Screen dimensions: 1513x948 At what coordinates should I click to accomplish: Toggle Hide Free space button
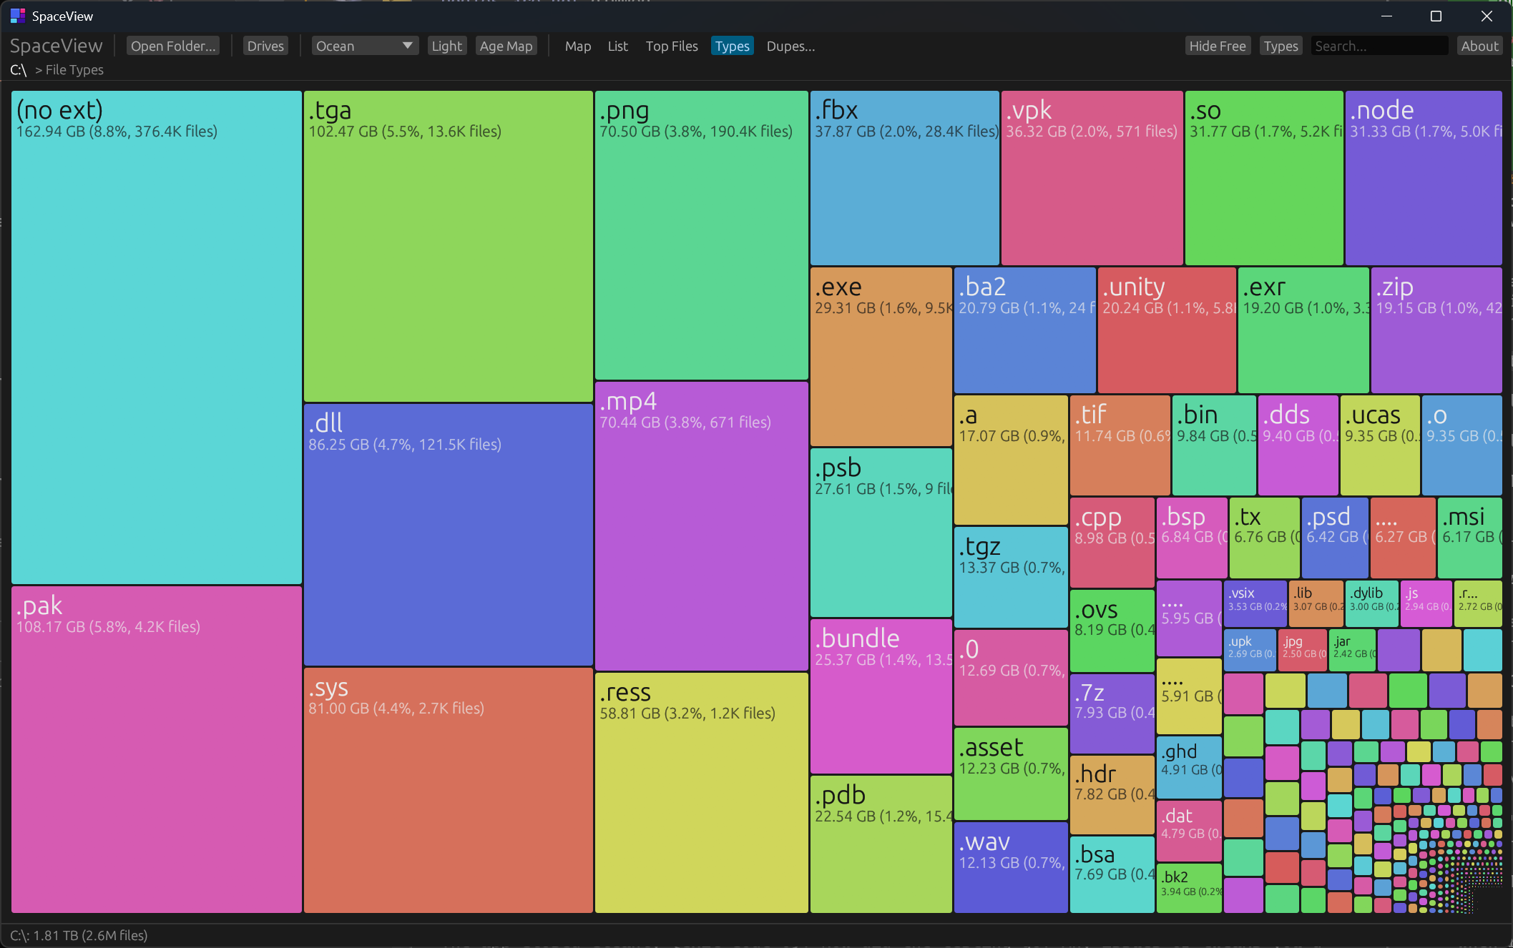[1217, 46]
